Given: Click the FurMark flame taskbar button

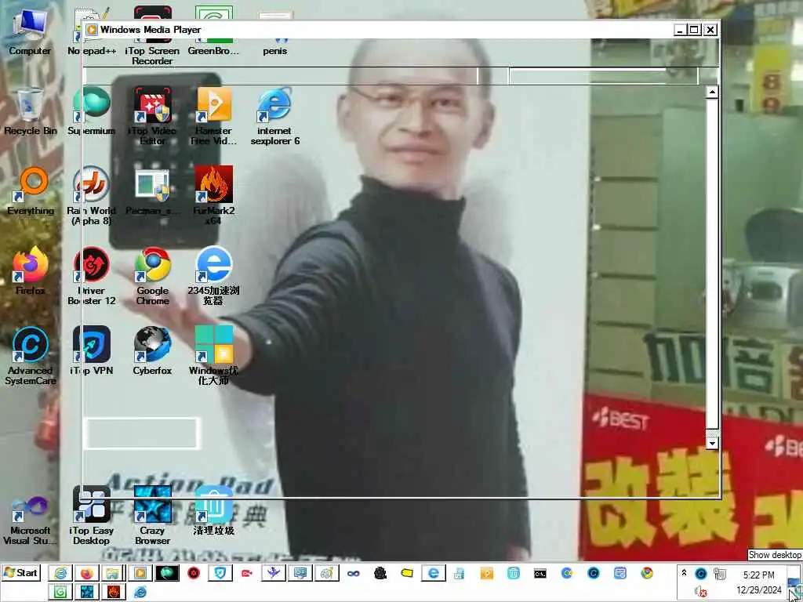Looking at the screenshot, I should point(113,592).
